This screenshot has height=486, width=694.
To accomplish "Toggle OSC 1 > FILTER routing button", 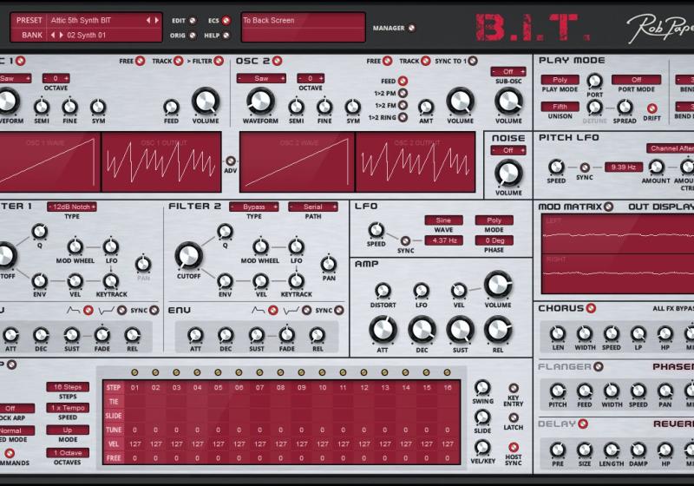I will point(219,61).
